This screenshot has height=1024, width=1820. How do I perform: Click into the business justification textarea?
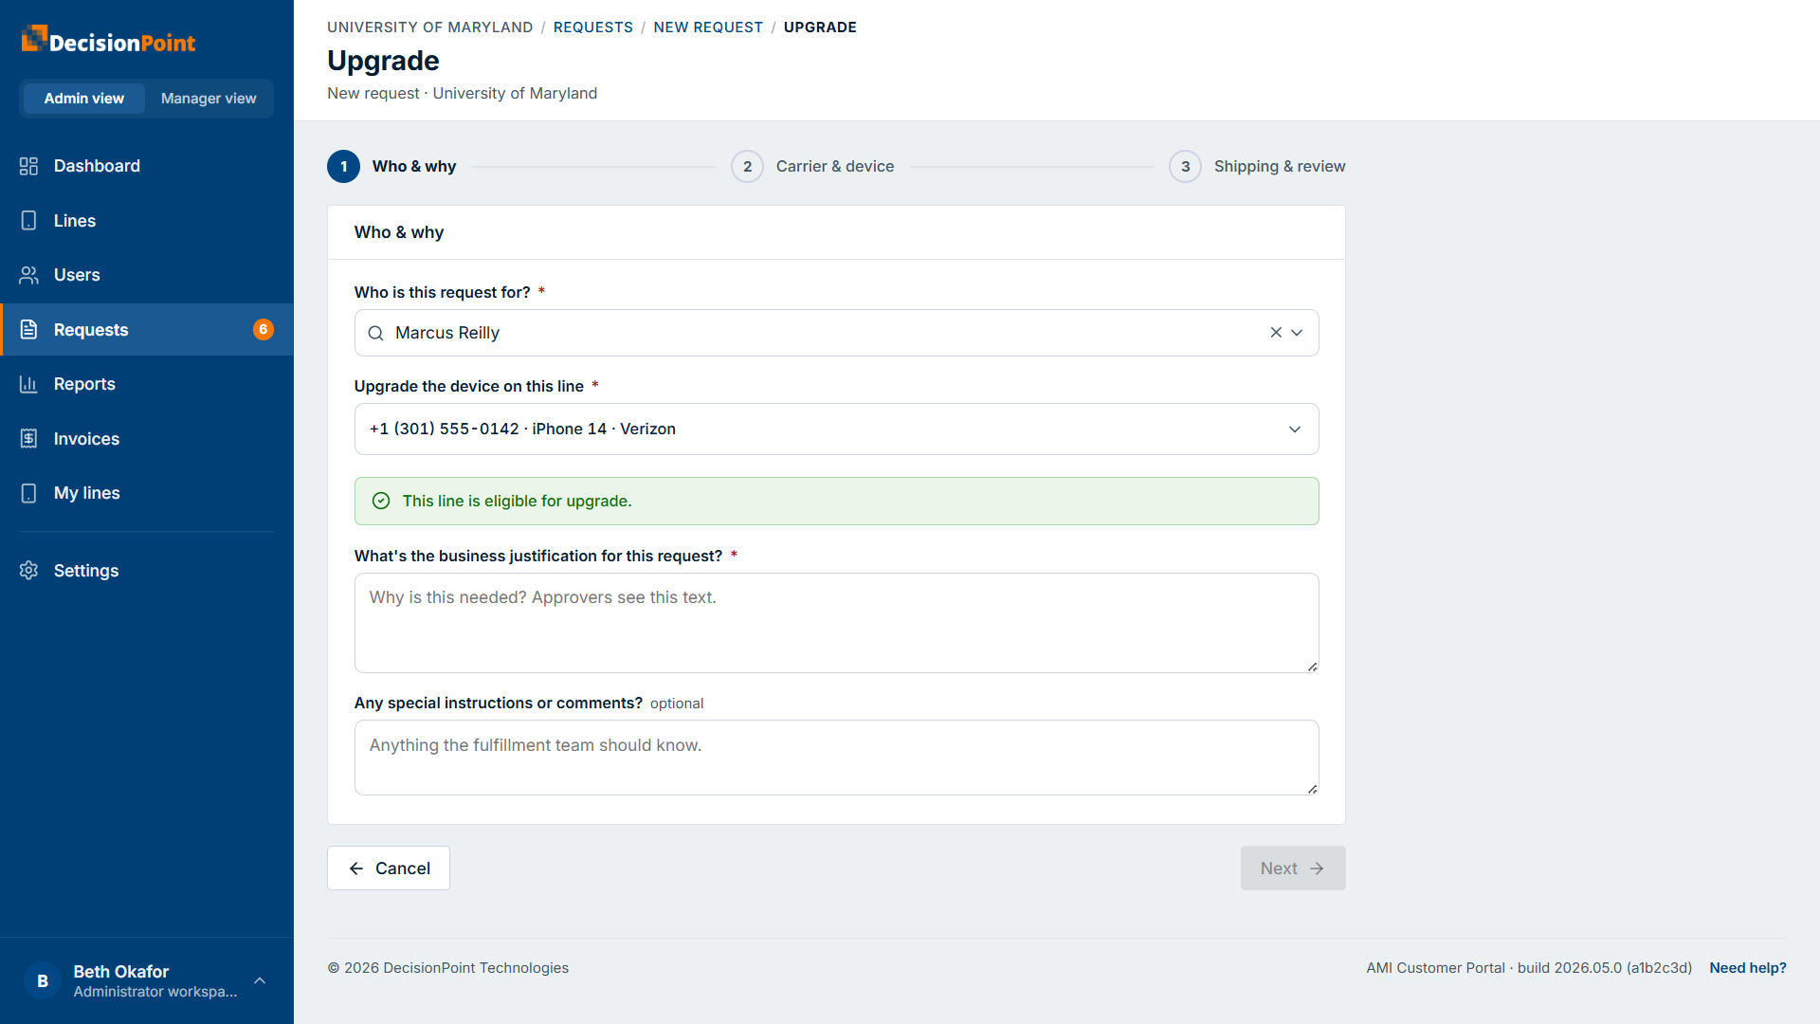coord(836,623)
